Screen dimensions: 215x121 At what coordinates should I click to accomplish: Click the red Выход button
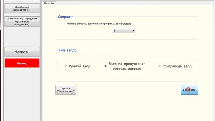point(22,63)
